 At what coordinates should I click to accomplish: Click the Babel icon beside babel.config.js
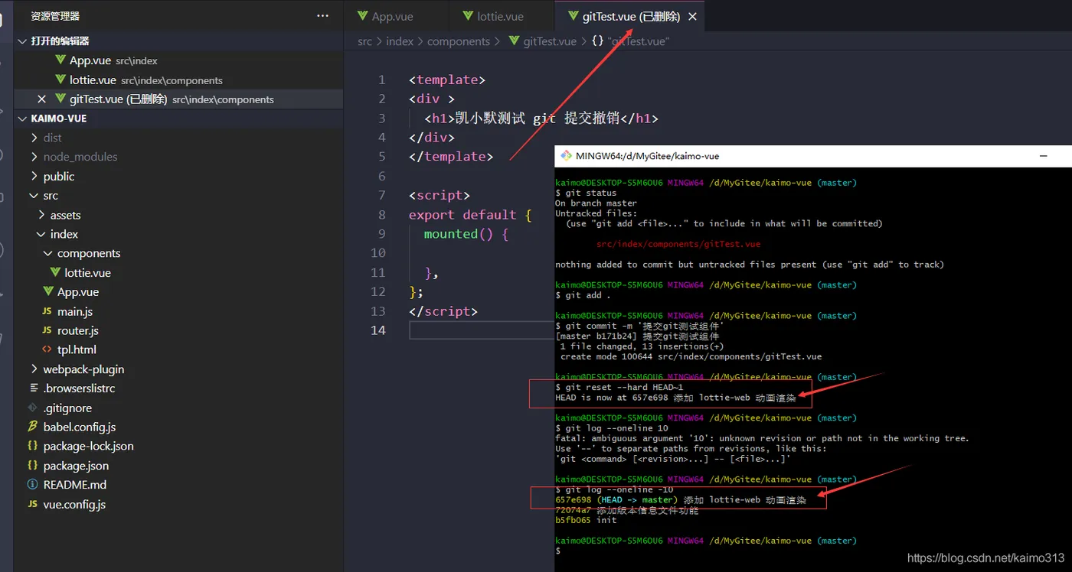point(33,427)
